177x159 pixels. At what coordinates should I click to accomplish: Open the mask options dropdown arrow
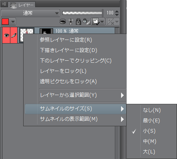point(102,22)
